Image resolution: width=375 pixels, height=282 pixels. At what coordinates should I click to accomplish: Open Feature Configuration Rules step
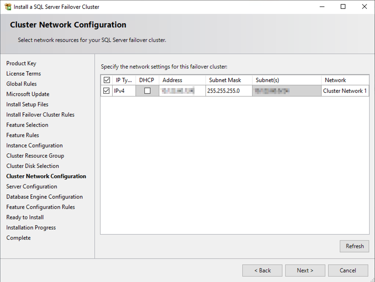point(40,207)
